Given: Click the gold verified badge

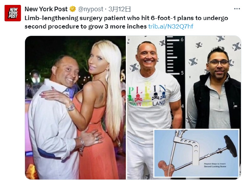Looking at the screenshot, I should point(73,9).
